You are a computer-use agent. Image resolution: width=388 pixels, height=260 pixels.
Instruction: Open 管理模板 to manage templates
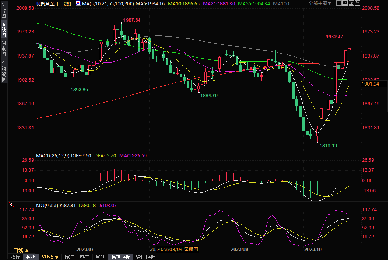[145, 257]
